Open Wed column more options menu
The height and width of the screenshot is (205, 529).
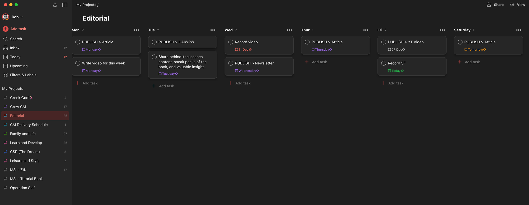pyautogui.click(x=289, y=30)
